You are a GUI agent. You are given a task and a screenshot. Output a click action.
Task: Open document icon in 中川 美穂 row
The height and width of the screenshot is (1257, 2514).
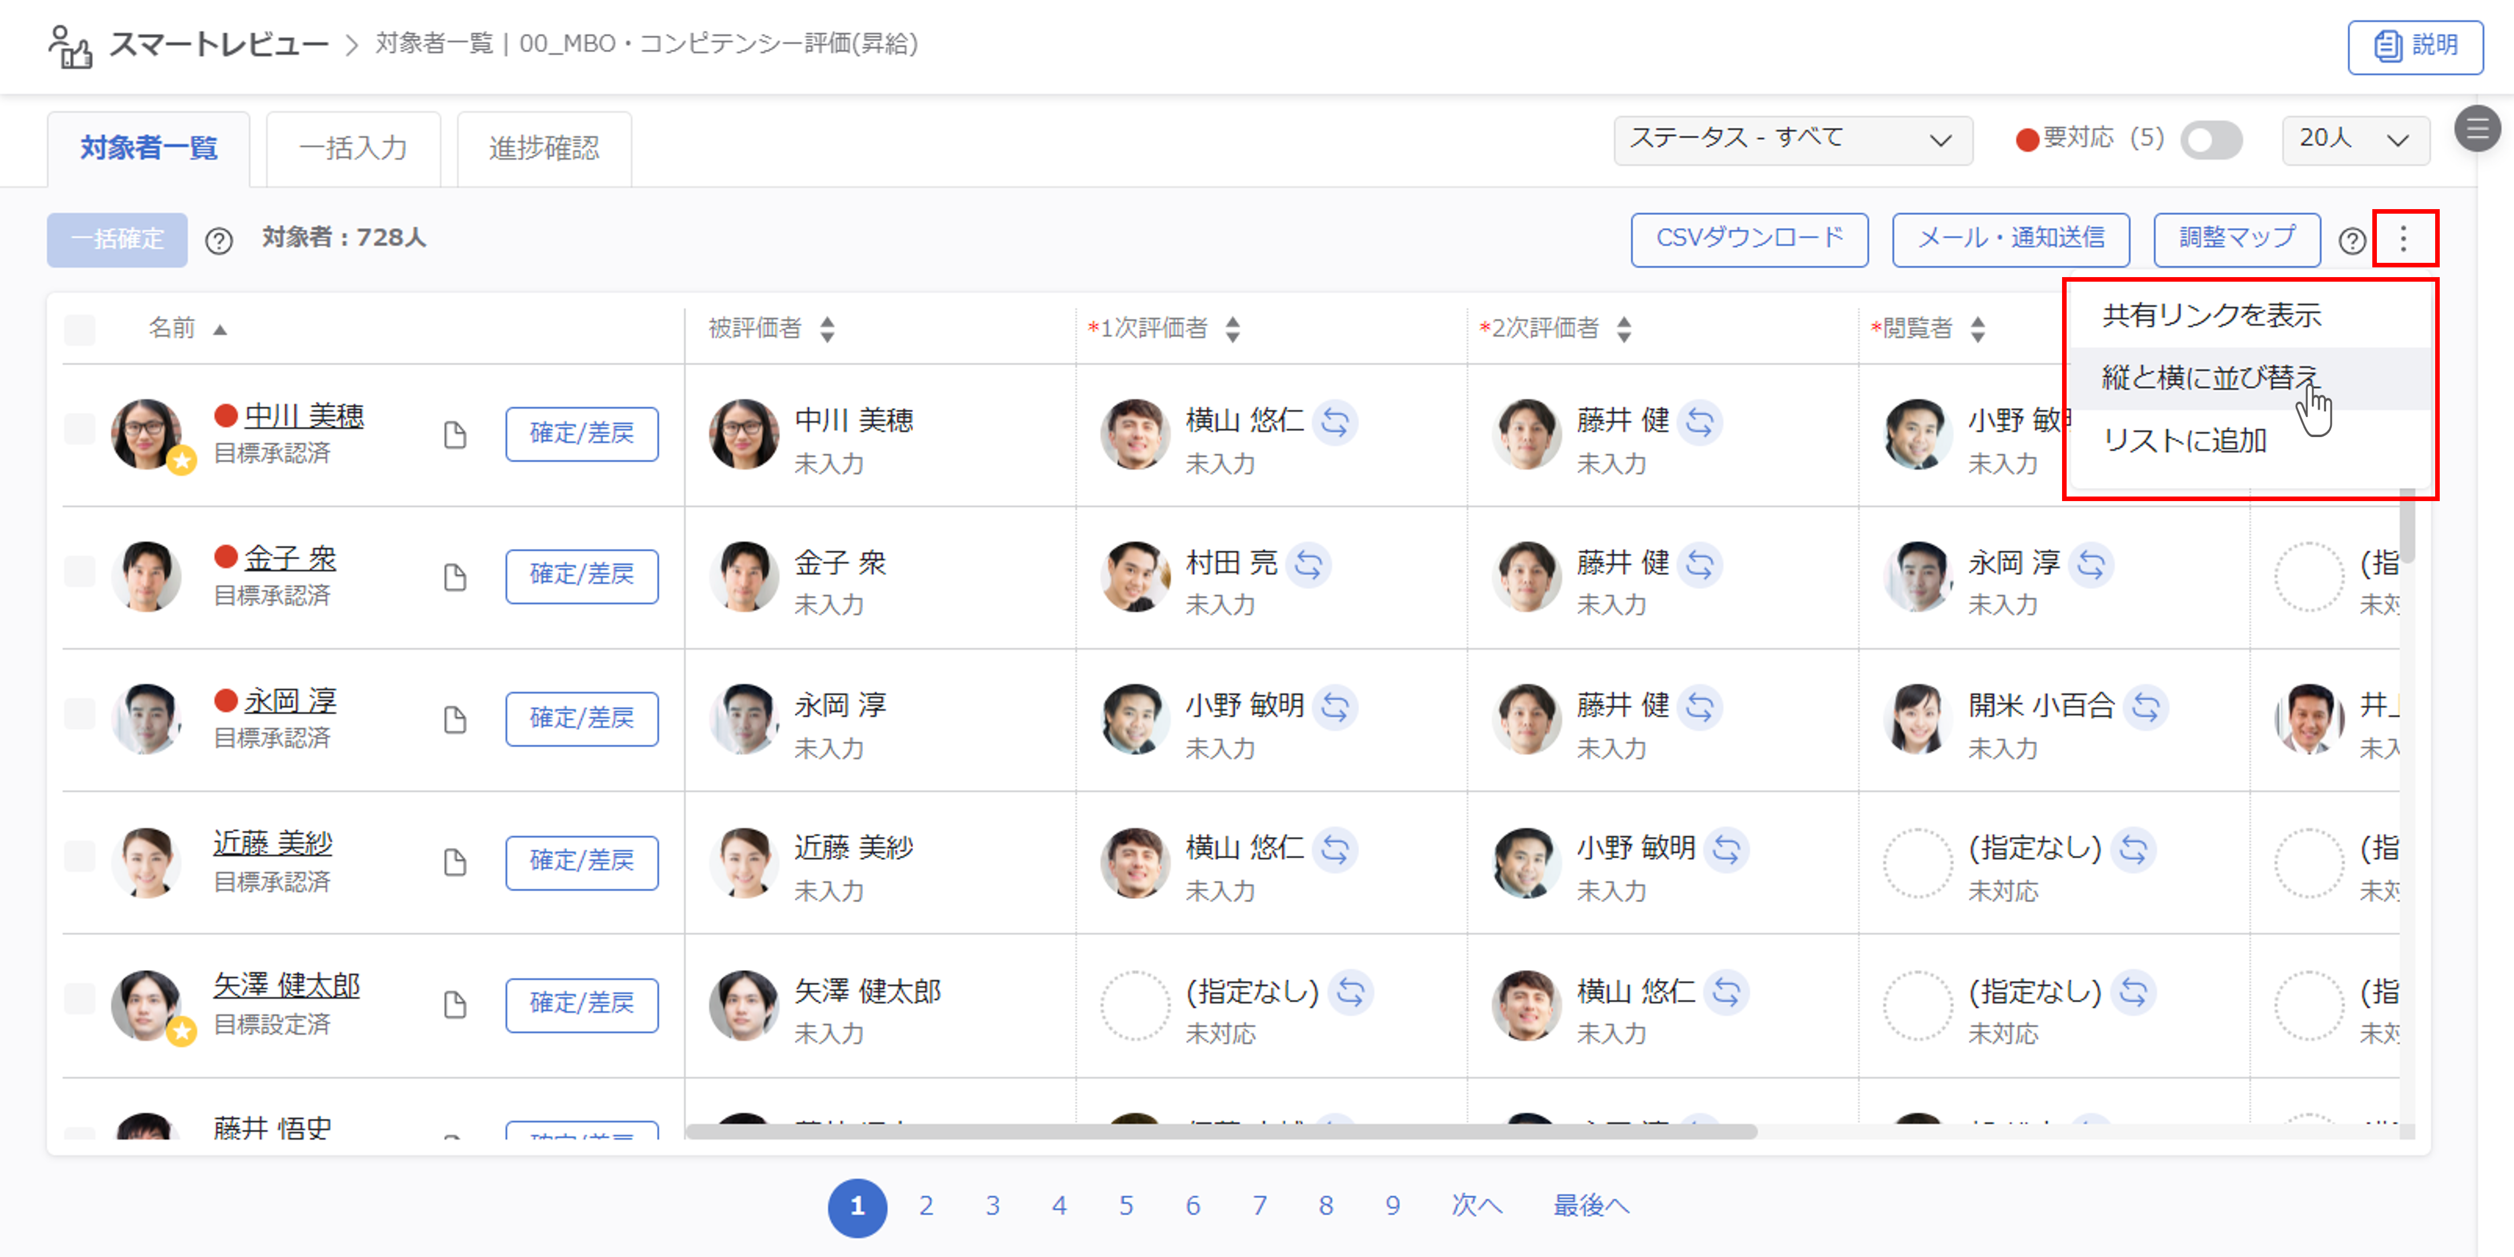[455, 434]
